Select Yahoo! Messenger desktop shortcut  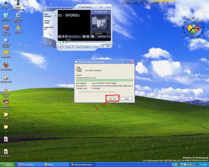coord(6,105)
